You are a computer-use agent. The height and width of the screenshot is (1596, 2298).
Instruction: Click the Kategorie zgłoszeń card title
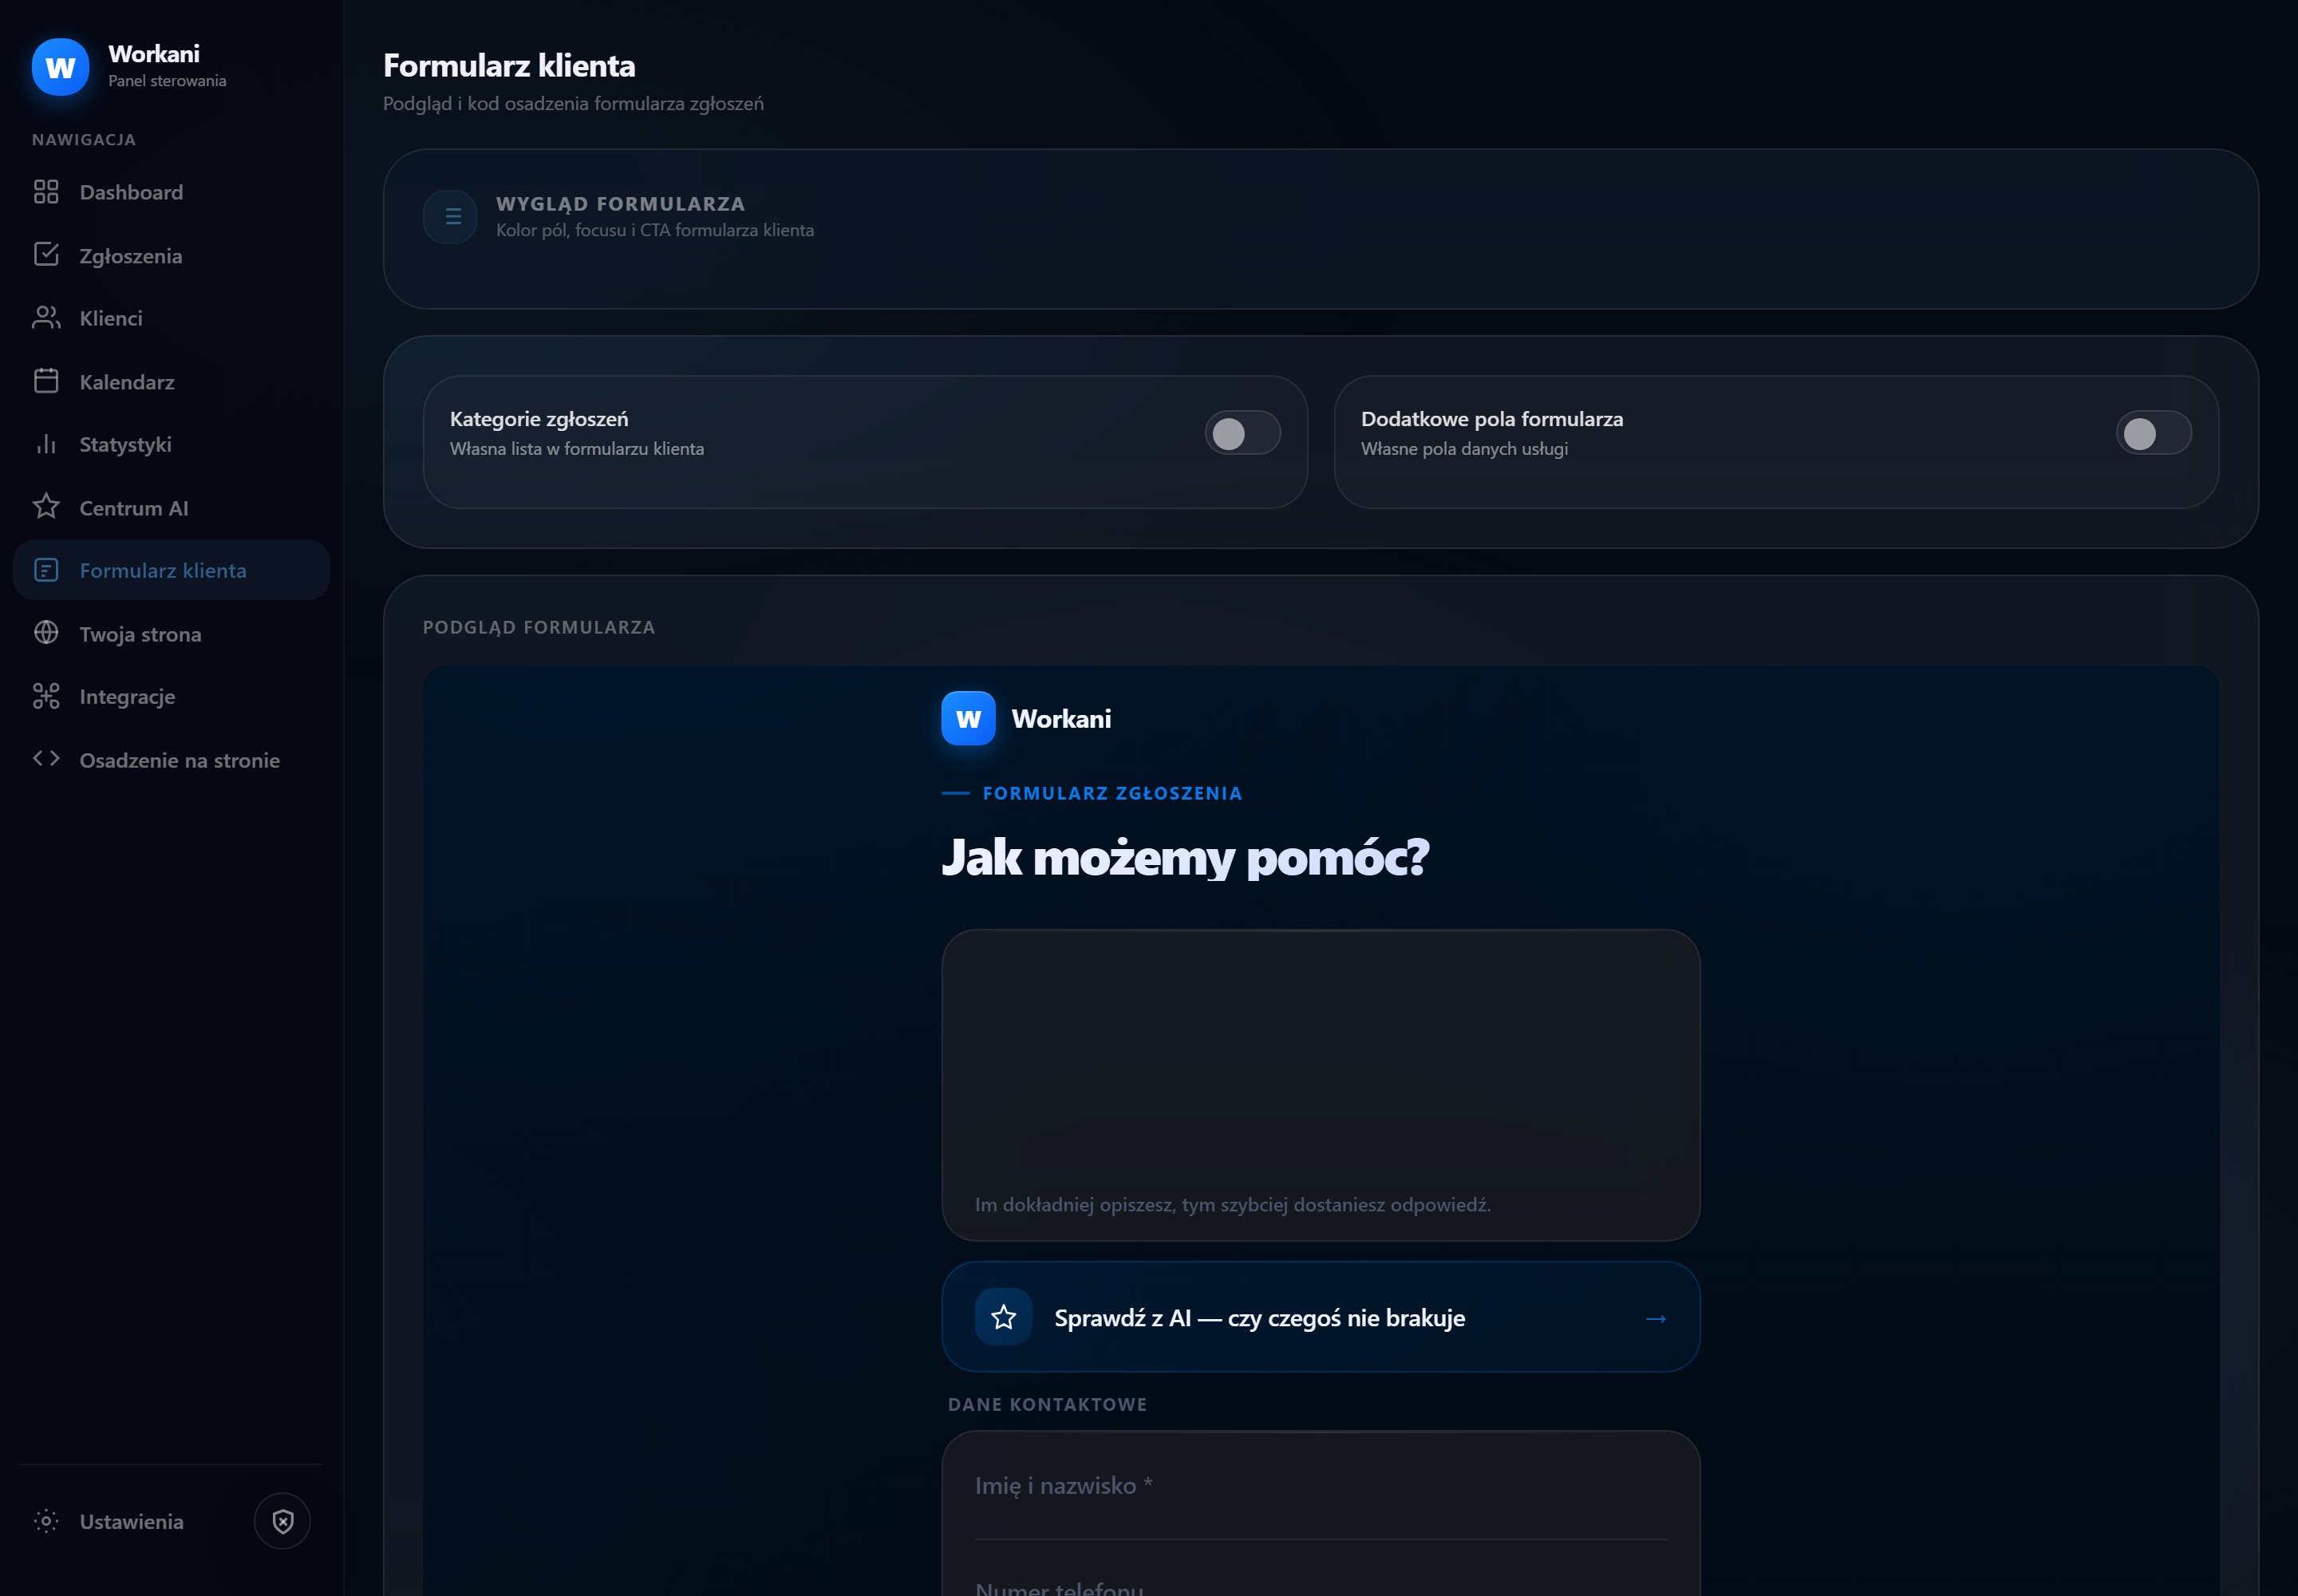tap(539, 419)
